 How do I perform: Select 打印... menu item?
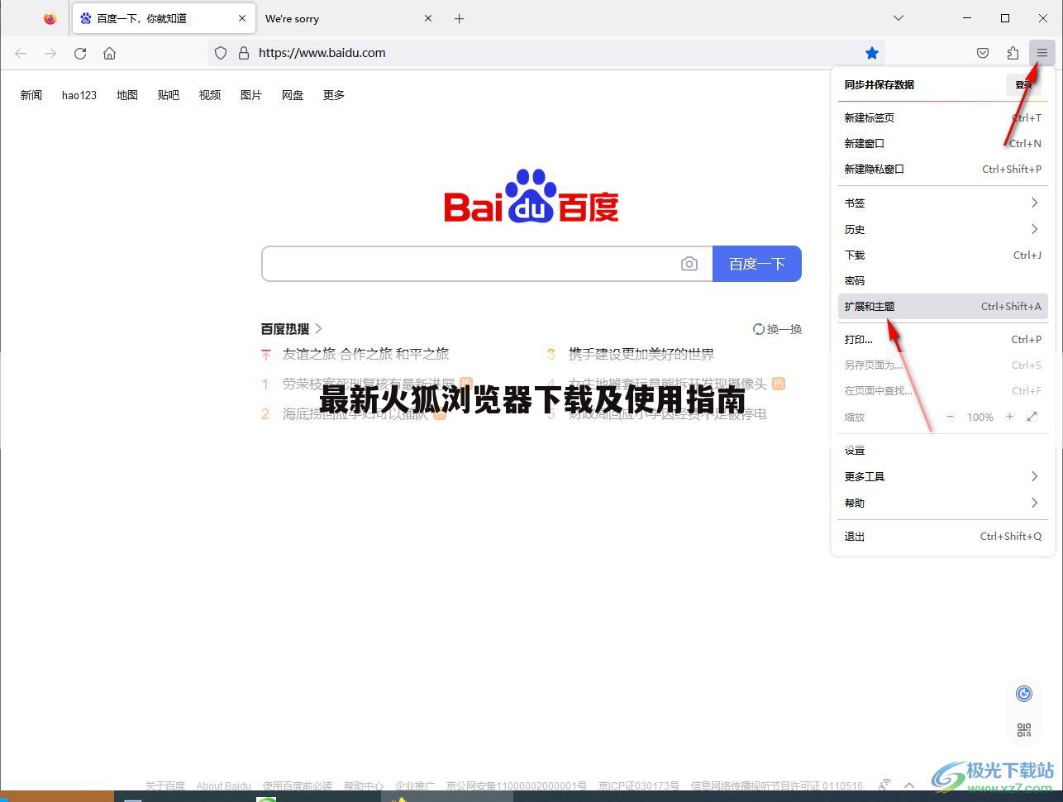(942, 340)
